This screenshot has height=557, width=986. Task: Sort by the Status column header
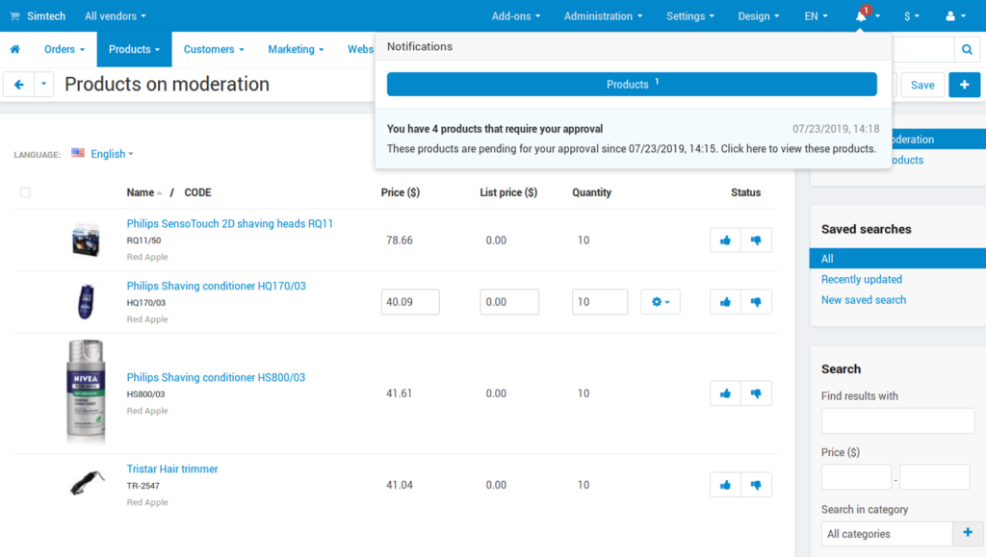745,192
